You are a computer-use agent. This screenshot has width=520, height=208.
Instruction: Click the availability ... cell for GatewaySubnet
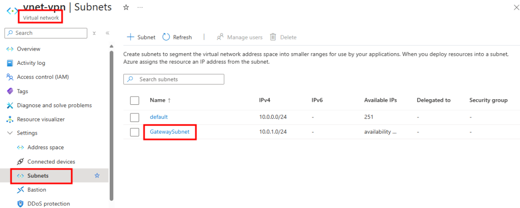point(380,132)
